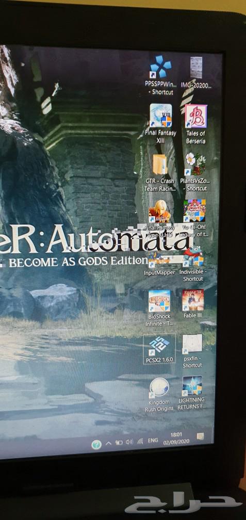Select Final Fantasy Type-0 HD icon
This screenshot has height=520, width=246.
pos(159,211)
